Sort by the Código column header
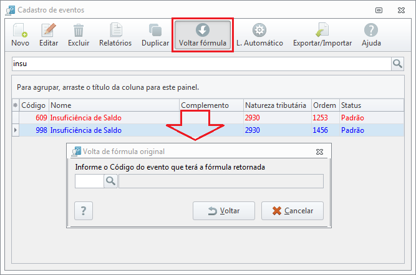The width and height of the screenshot is (416, 275). 34,105
